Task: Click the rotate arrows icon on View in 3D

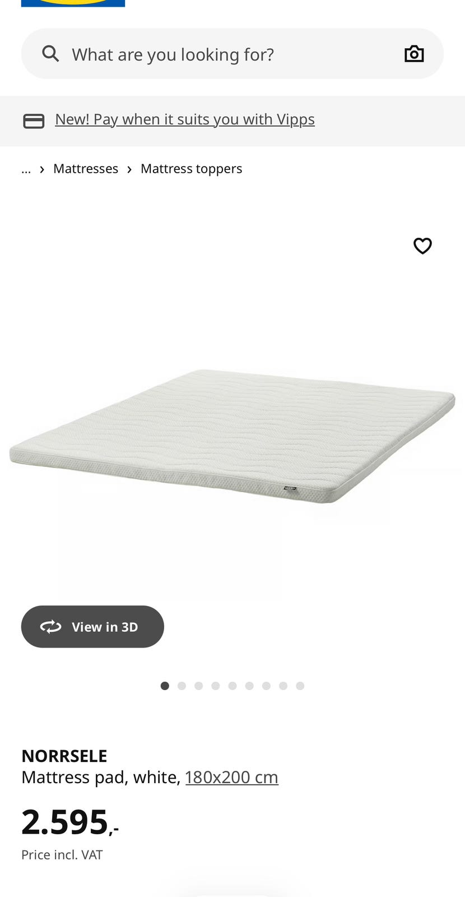Action: (51, 627)
